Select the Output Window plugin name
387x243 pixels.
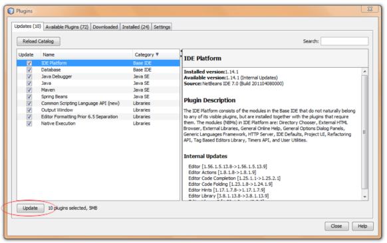point(57,110)
